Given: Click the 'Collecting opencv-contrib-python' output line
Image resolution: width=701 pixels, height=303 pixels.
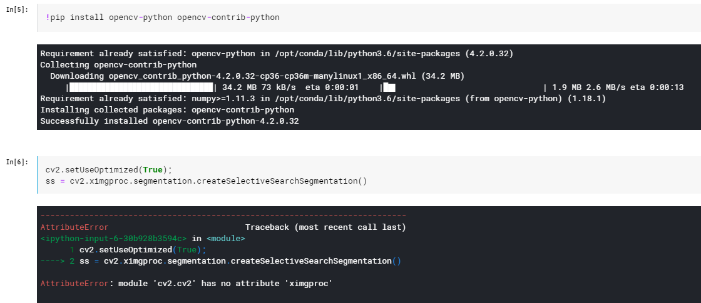Looking at the screenshot, I should click(x=118, y=65).
